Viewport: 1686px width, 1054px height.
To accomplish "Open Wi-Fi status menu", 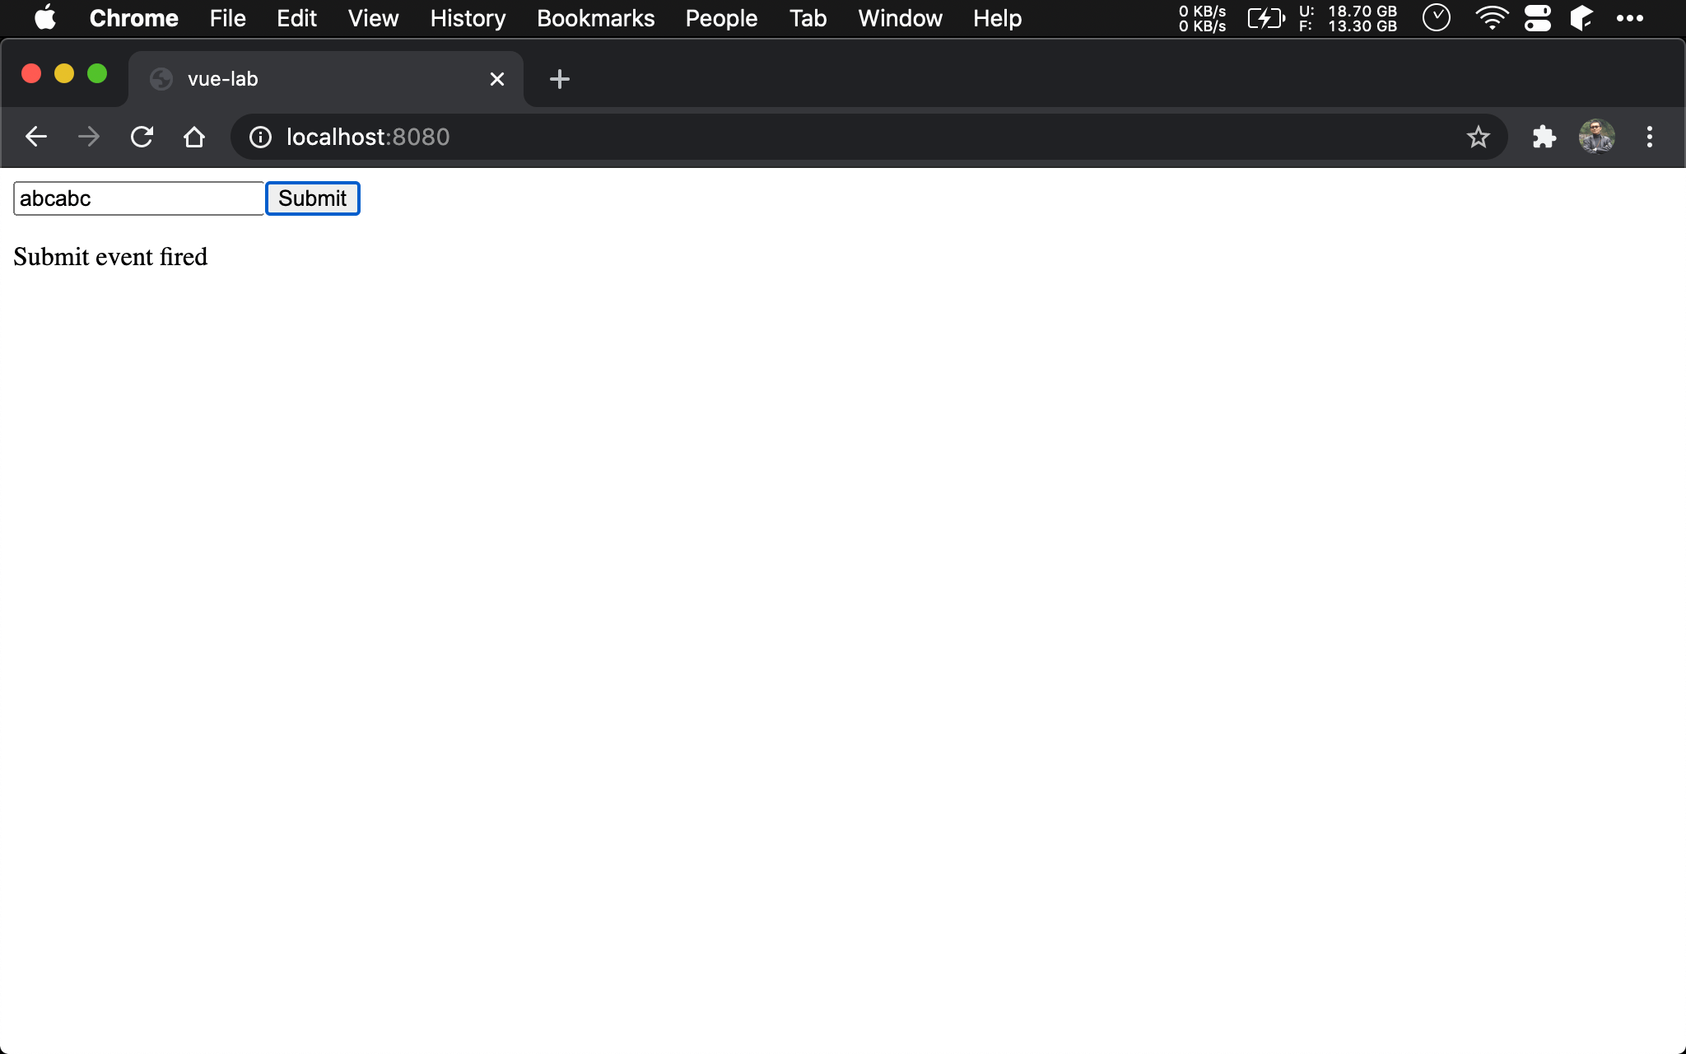I will [x=1491, y=18].
